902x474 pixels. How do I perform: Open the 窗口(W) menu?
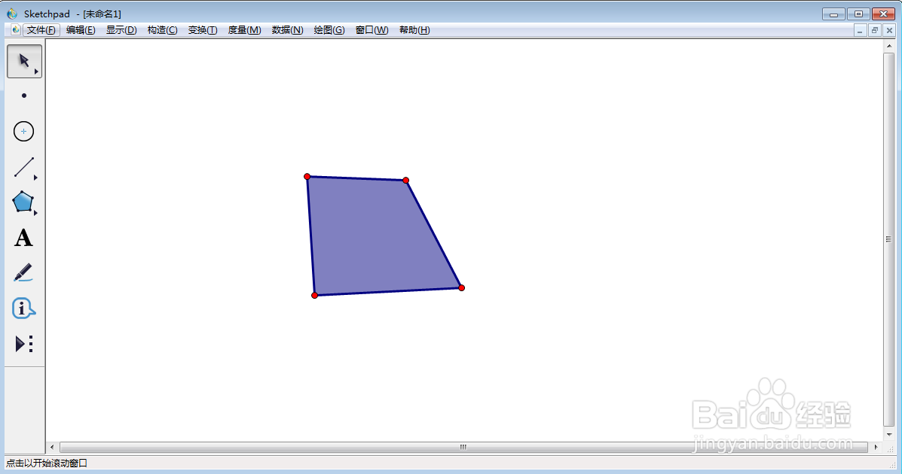point(372,30)
